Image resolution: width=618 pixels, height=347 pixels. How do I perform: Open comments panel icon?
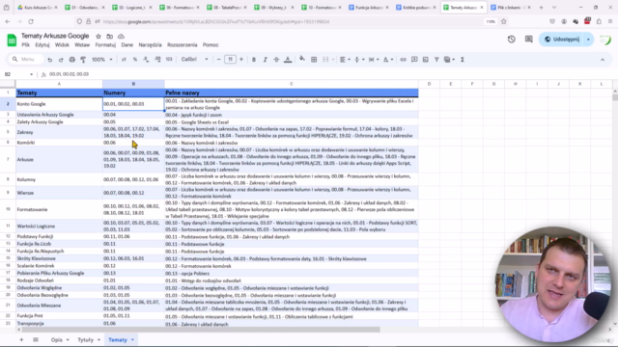tap(528, 40)
